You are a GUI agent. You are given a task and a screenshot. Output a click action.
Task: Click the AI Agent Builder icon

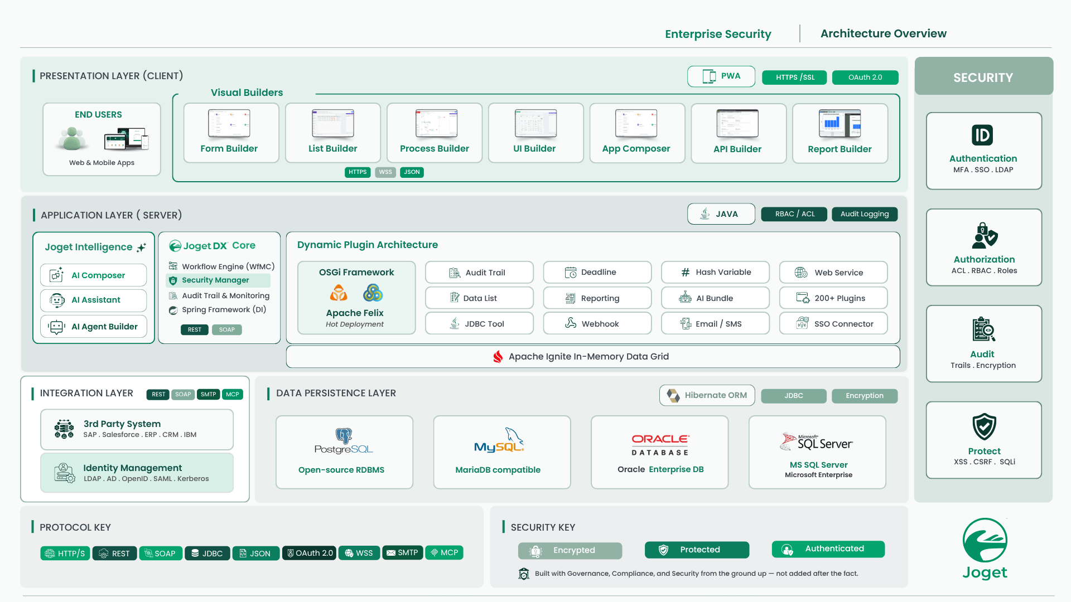pos(57,327)
